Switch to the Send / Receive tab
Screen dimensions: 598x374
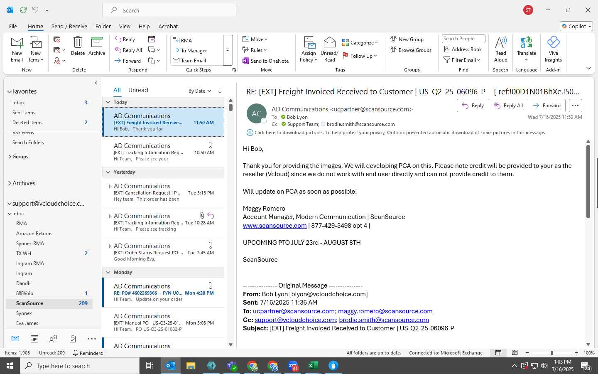69,26
